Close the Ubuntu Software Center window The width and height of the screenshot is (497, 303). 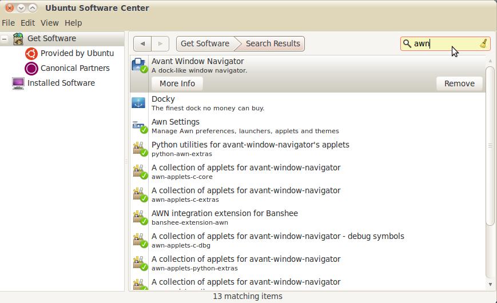pos(10,8)
